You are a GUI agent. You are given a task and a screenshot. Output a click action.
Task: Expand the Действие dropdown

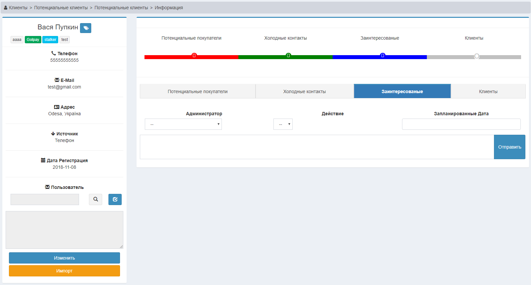pyautogui.click(x=283, y=124)
